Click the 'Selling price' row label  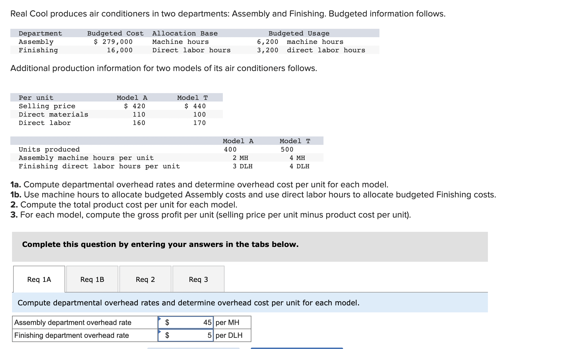[x=47, y=106]
